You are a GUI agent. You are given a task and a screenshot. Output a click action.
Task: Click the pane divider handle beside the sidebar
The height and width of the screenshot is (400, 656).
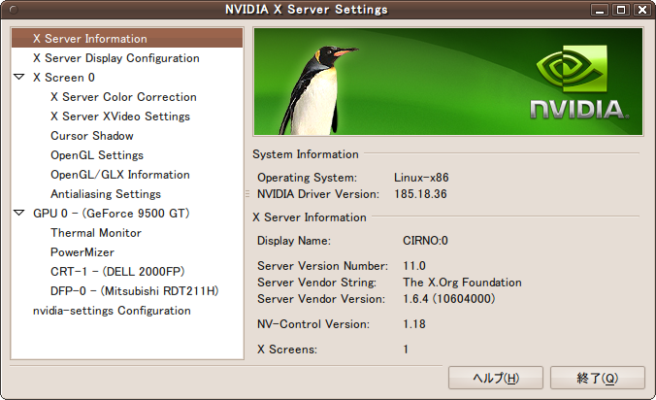247,194
